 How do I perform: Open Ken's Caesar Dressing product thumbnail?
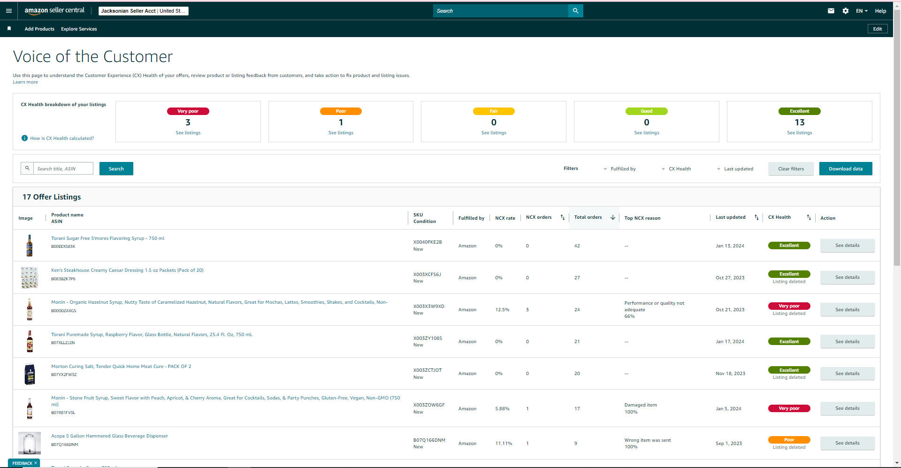pos(30,277)
